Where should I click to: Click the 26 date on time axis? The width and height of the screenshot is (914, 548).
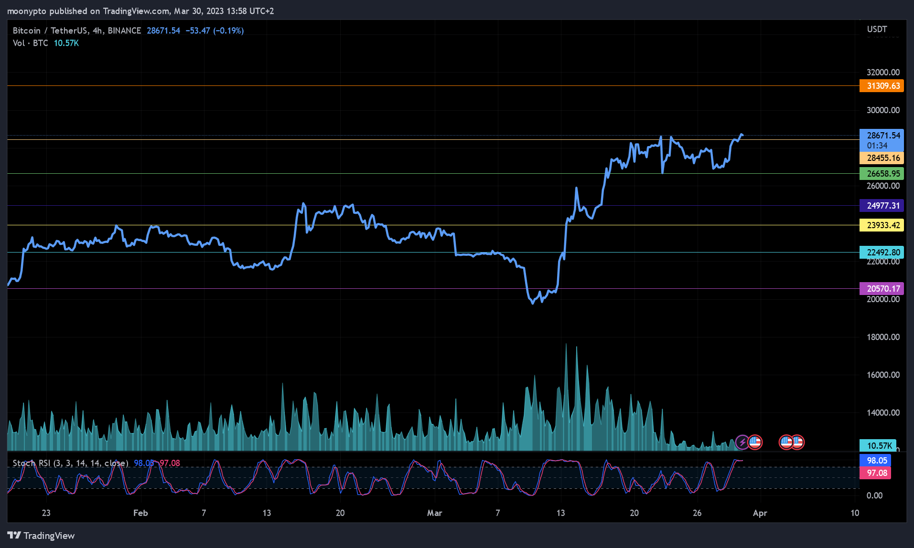[697, 513]
